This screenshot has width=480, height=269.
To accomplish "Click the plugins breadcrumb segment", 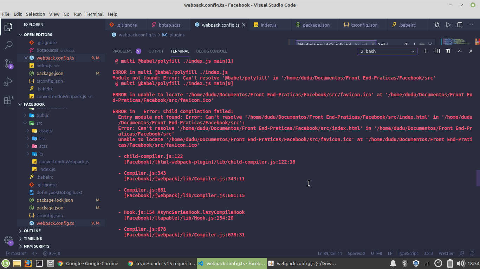I will 177,35.
